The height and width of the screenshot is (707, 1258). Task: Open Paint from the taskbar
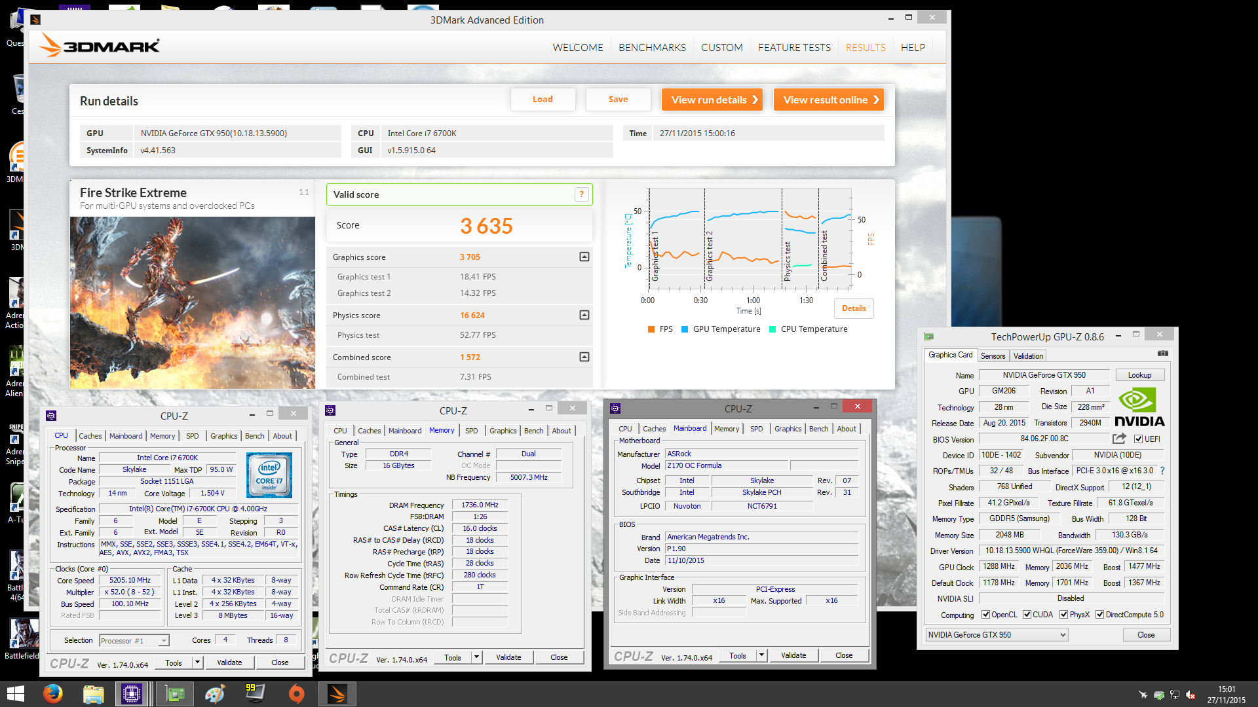(214, 694)
